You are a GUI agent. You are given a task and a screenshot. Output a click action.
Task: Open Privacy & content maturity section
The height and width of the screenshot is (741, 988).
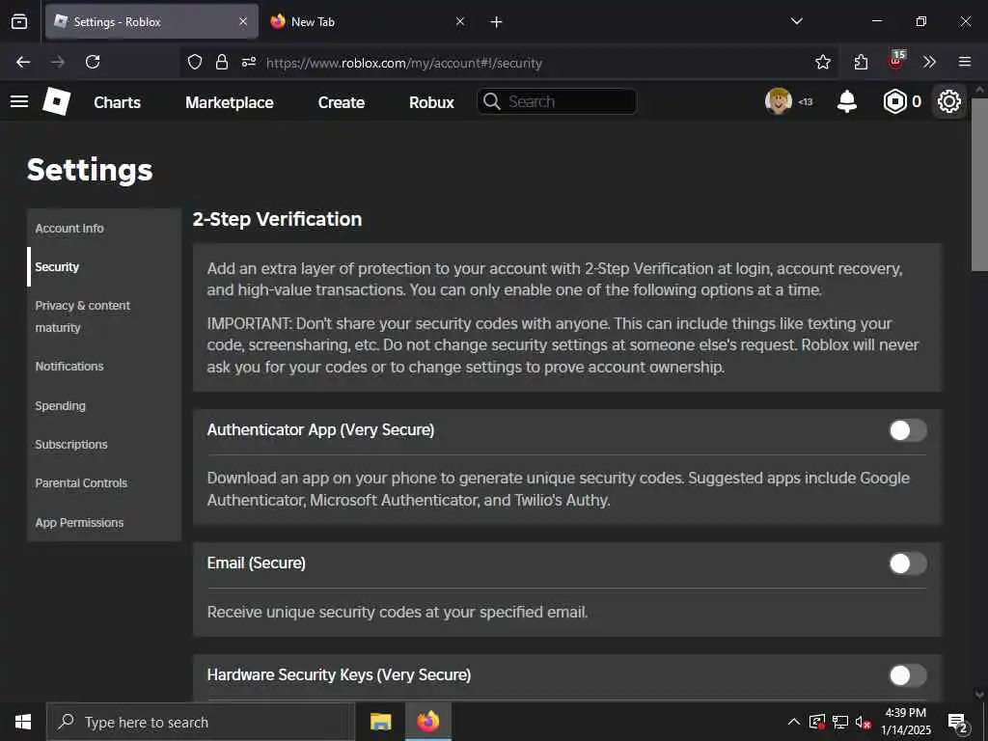104,316
